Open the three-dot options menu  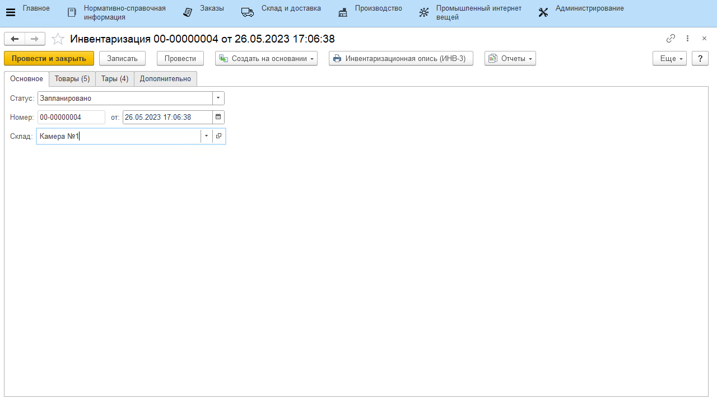tap(688, 39)
